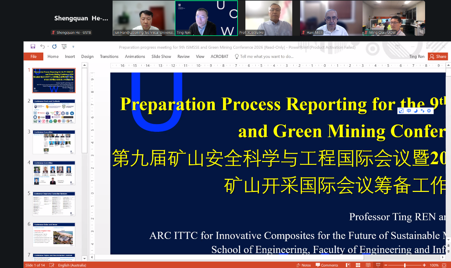451x268 pixels.
Task: Toggle the Notes pane button
Action: 304,265
